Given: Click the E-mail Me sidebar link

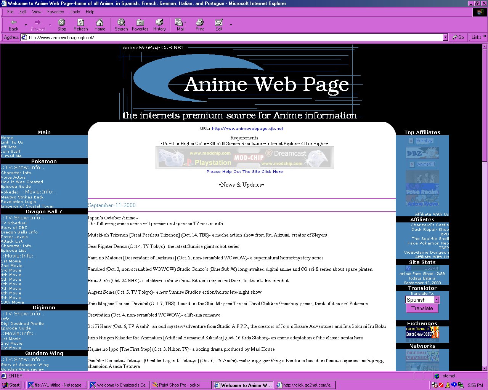Looking at the screenshot, I should point(11,156).
